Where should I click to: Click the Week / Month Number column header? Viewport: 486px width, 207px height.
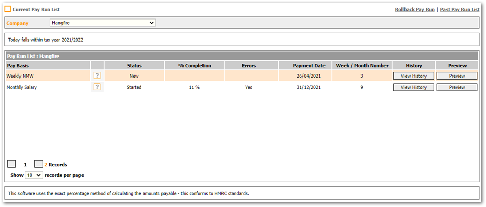click(362, 65)
